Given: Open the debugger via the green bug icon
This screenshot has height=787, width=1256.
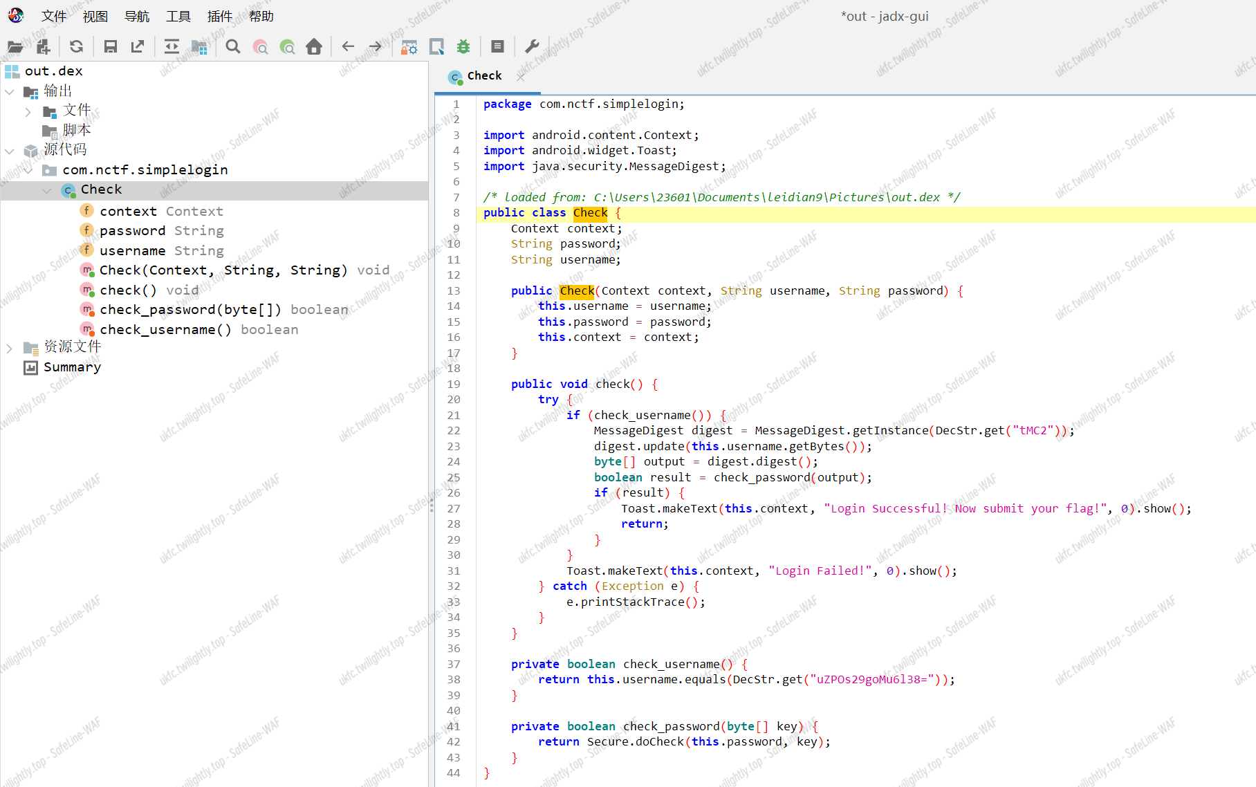Looking at the screenshot, I should (x=463, y=47).
